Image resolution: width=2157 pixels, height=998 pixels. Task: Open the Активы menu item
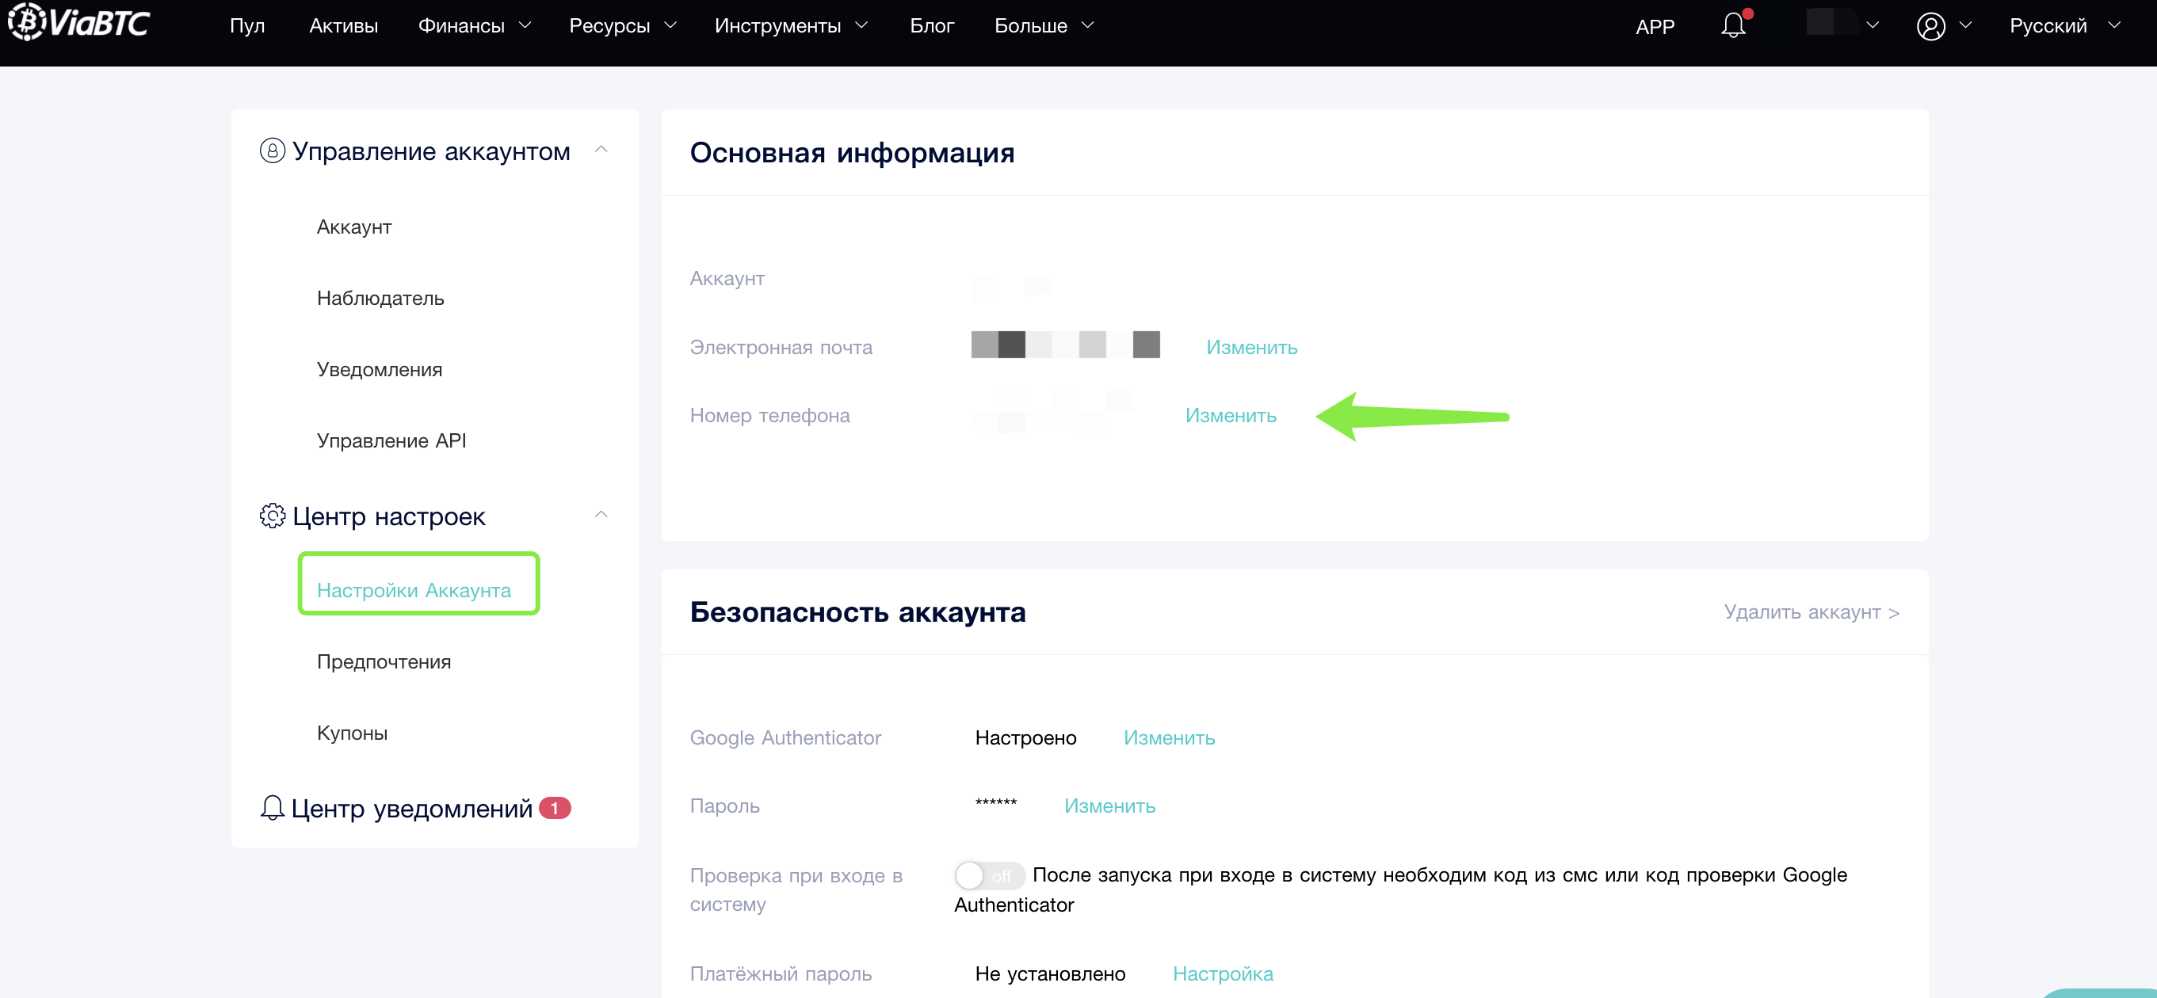[343, 26]
